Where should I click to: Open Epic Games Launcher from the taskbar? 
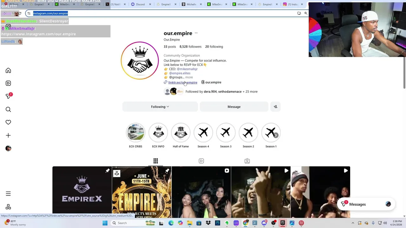coord(283,223)
